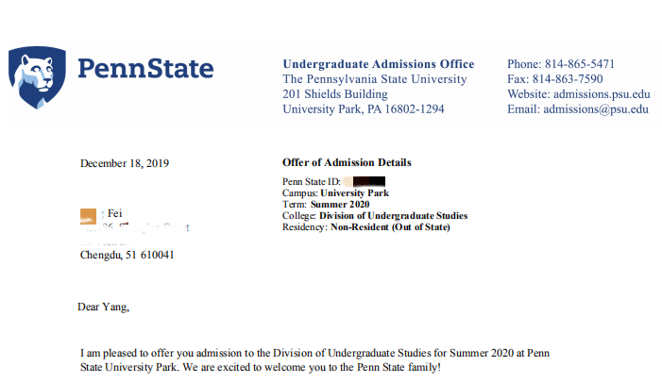The image size is (662, 383).
Task: Click the 201 Shields Building address line
Action: 335,94
